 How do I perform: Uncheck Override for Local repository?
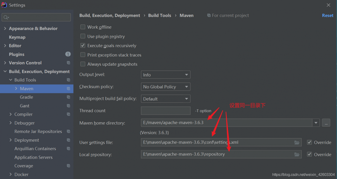coord(310,154)
